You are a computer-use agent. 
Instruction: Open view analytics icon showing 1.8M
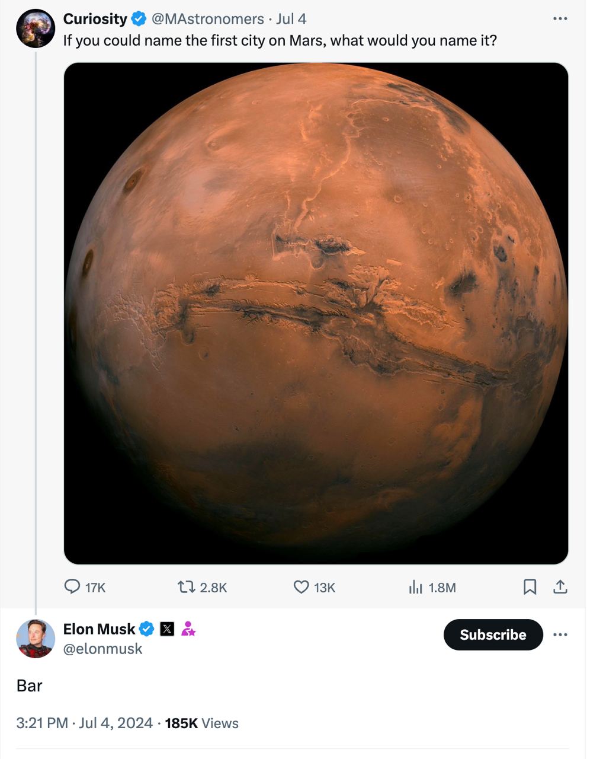click(416, 587)
